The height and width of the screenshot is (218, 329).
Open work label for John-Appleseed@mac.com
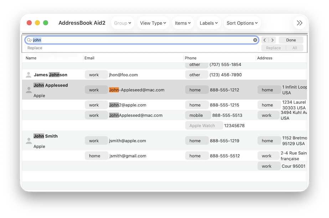[x=96, y=90]
